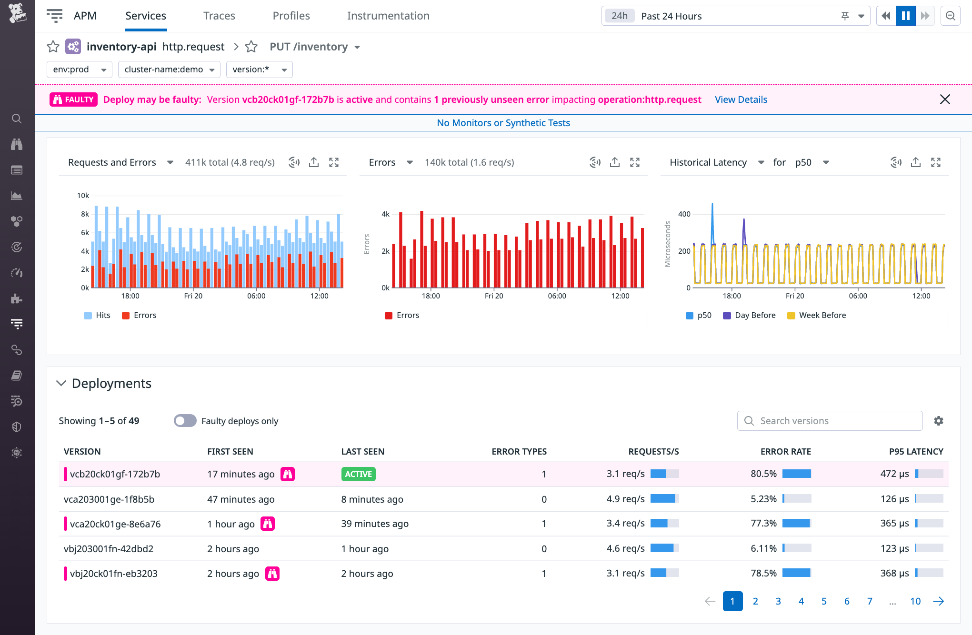
Task: Pause live data with the pause button
Action: click(905, 16)
